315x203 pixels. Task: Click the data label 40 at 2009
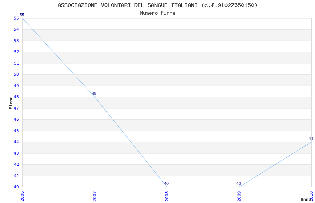point(238,183)
